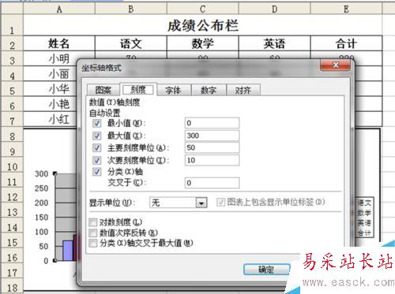
Task: Select column E header
Action: [x=346, y=9]
